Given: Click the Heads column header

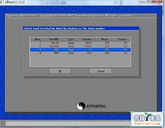Looking at the screenshot, I should point(105,39).
